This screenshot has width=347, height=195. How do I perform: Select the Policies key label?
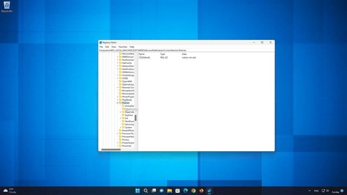coord(126,103)
